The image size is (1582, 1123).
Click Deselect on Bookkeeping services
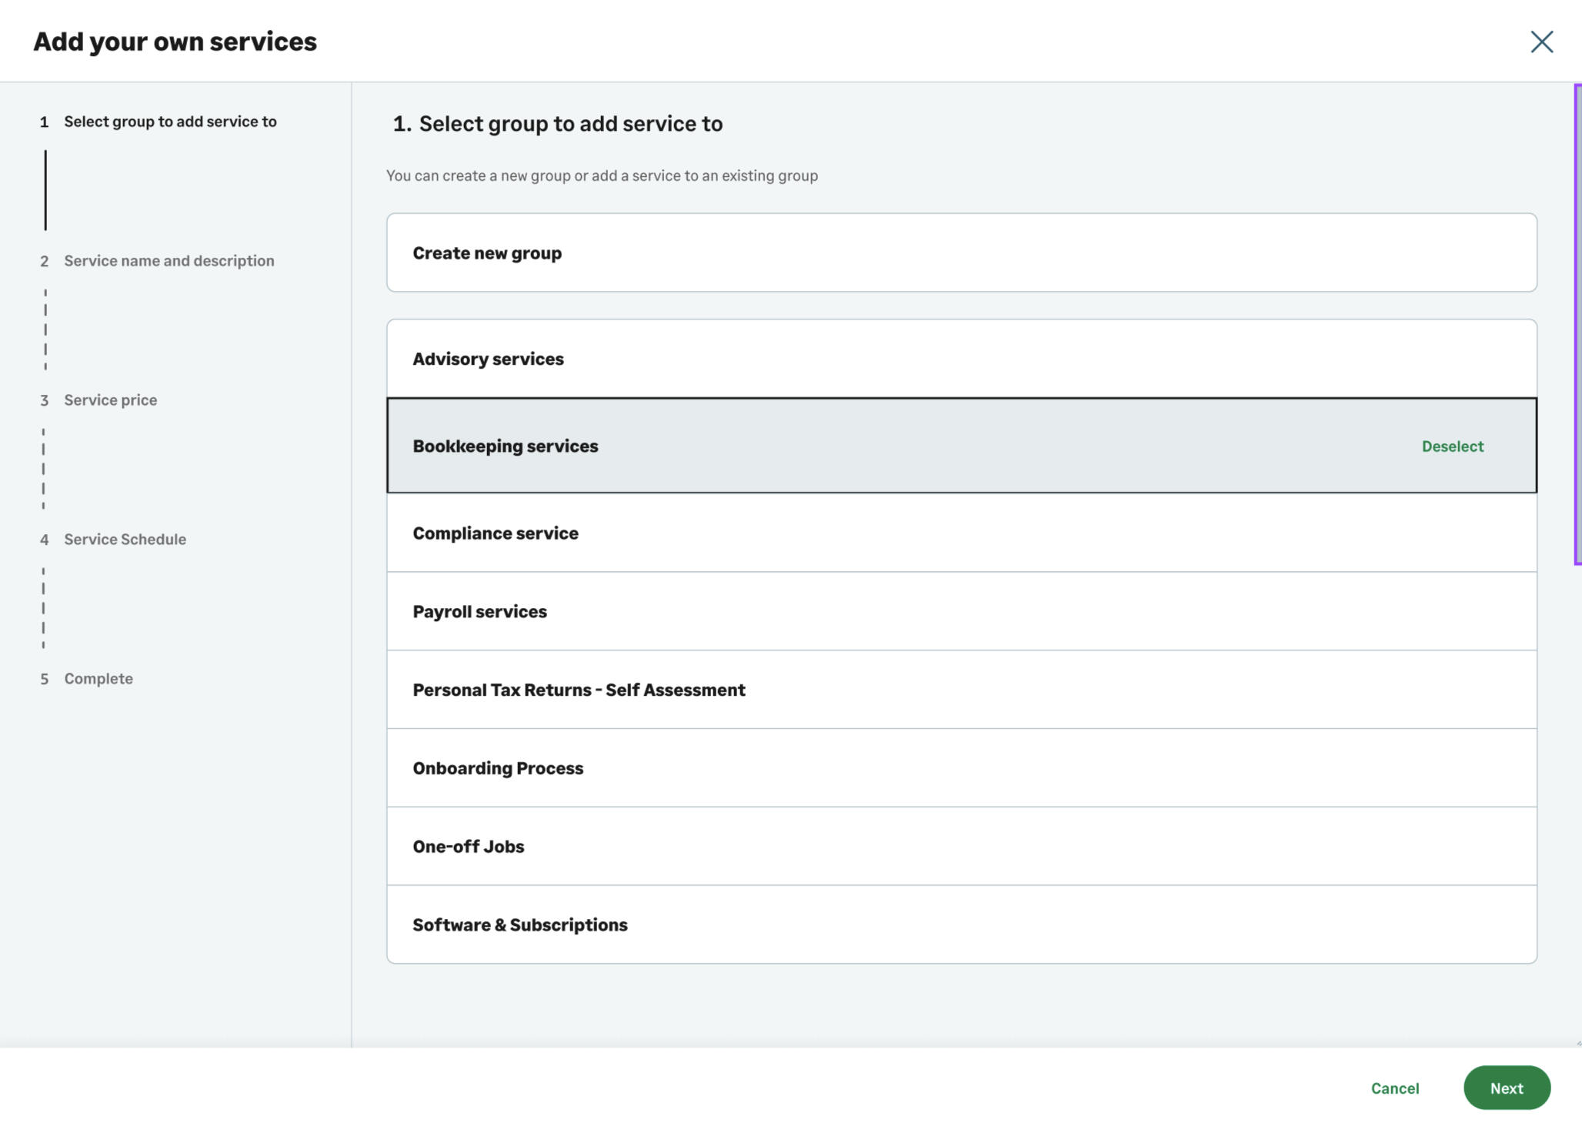point(1452,446)
